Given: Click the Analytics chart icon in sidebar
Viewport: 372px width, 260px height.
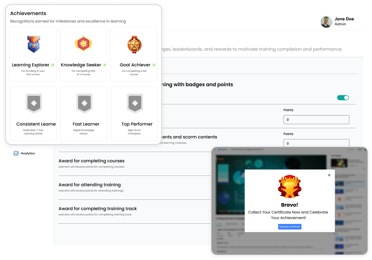Looking at the screenshot, I should click(x=16, y=153).
